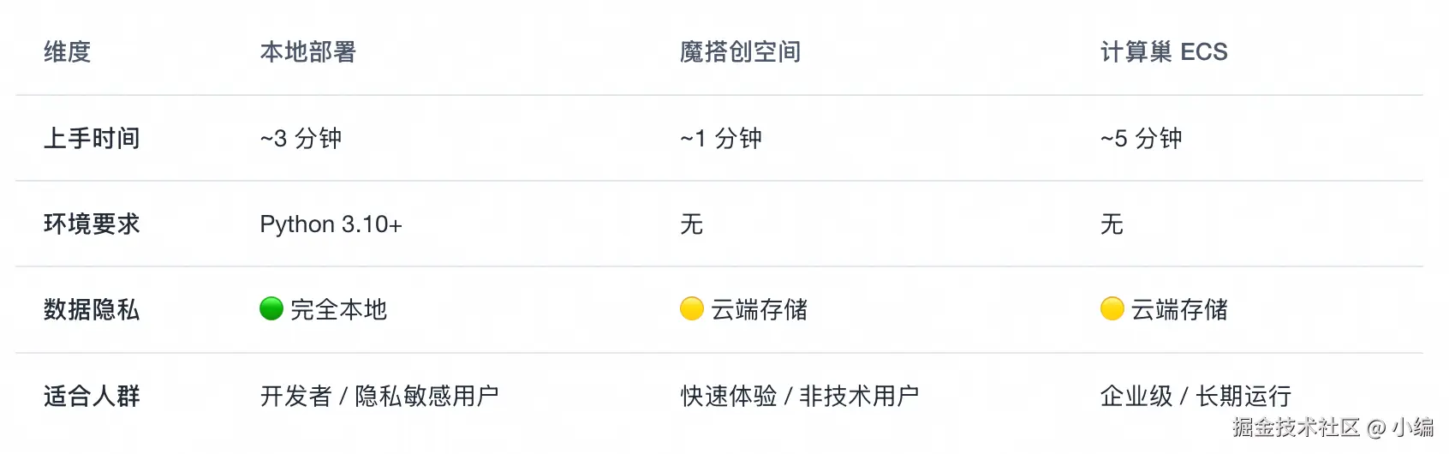Click the 适合人群 row label

click(x=92, y=396)
